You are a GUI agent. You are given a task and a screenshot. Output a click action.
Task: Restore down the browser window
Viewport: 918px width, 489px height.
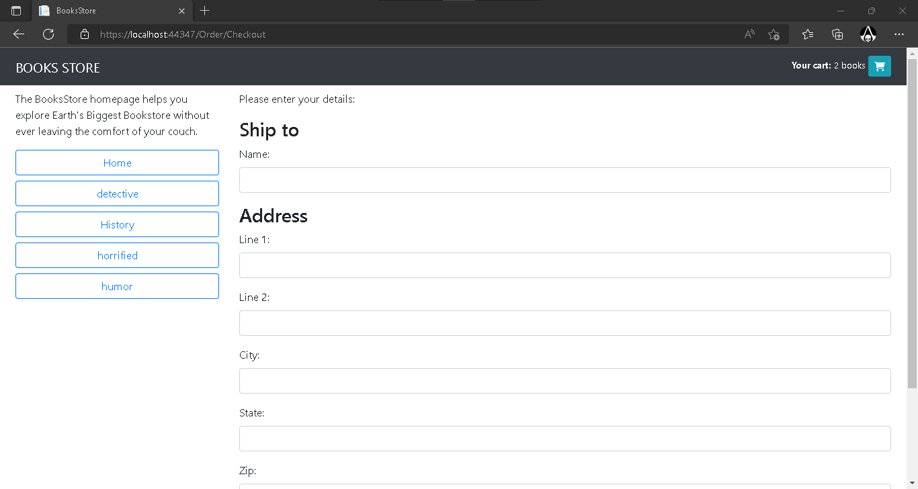pos(872,11)
